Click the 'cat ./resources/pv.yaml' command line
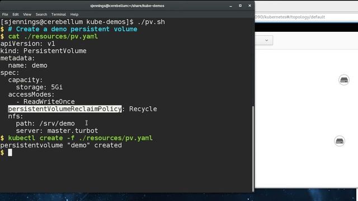Image resolution: width=358 pixels, height=201 pixels. [x=53, y=36]
